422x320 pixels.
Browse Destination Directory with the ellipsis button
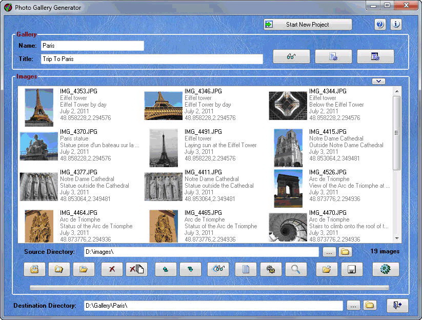coord(353,305)
